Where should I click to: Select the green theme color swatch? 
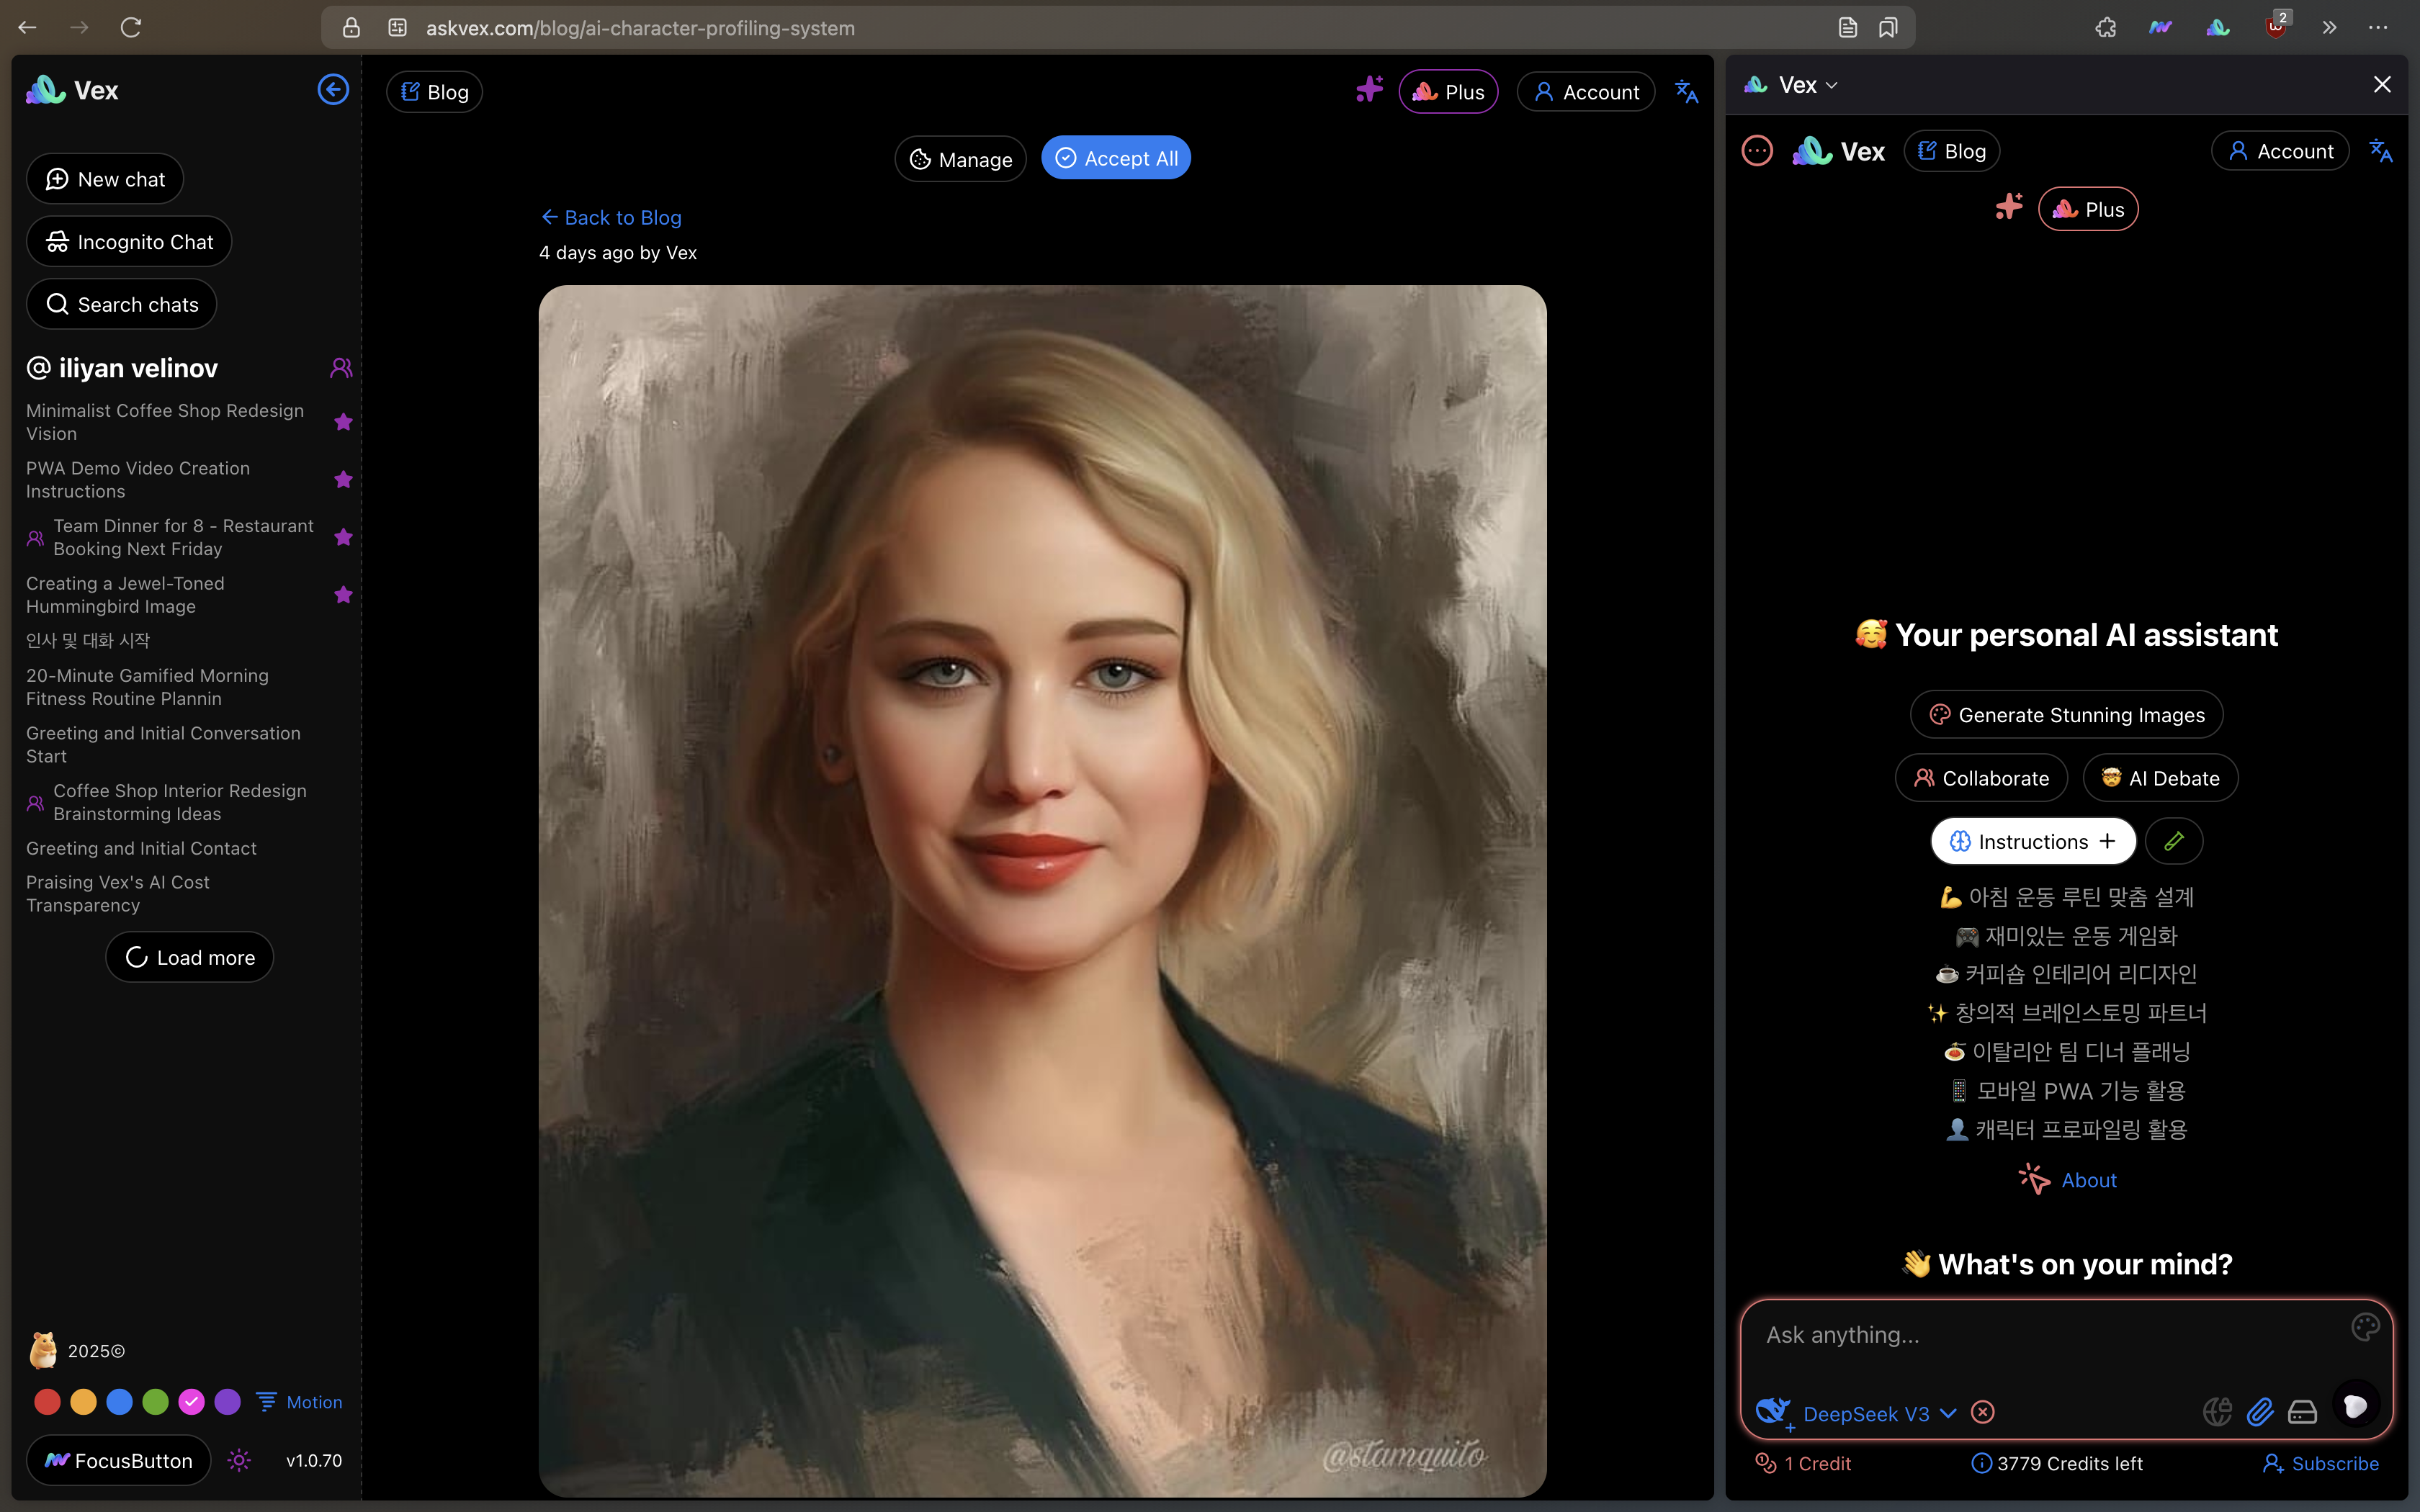coord(155,1402)
